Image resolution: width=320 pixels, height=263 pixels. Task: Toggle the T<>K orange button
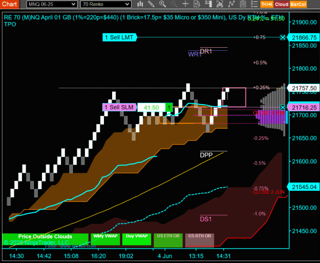pos(267,4)
